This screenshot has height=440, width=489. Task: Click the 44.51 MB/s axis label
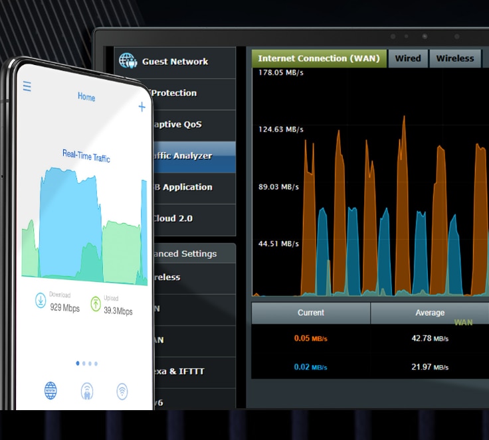coord(278,244)
